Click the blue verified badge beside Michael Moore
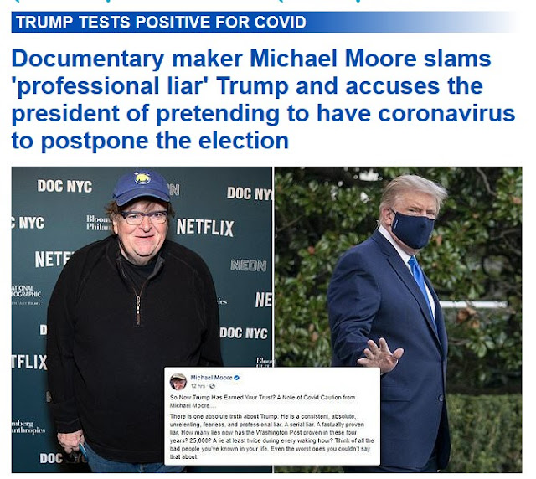The image size is (536, 479). click(x=236, y=378)
